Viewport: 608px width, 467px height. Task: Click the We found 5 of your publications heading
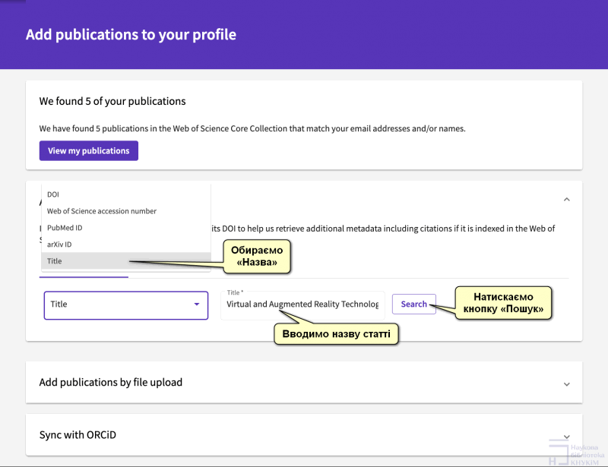pyautogui.click(x=112, y=101)
